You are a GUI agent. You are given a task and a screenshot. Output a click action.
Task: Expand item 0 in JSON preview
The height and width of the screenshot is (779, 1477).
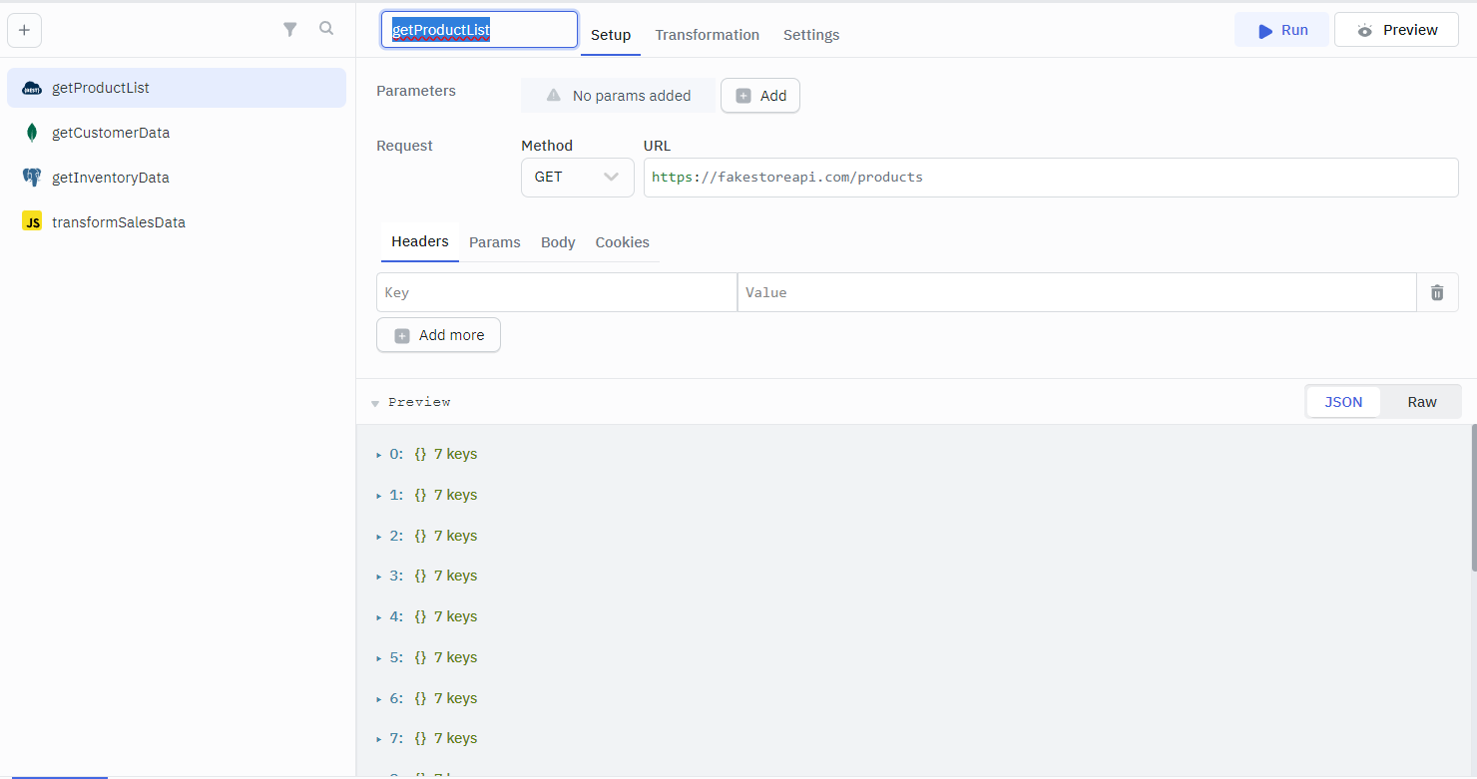point(379,455)
